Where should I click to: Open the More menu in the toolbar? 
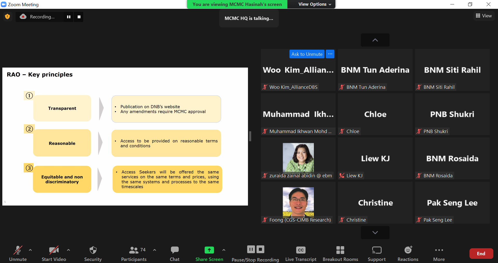click(439, 253)
